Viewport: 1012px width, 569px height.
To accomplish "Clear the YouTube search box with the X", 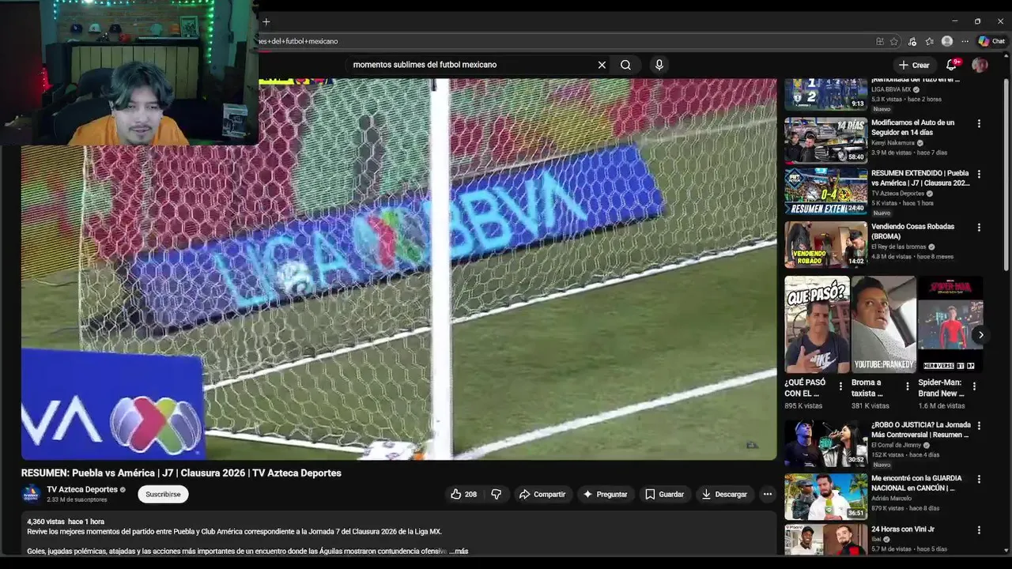I will pos(602,65).
